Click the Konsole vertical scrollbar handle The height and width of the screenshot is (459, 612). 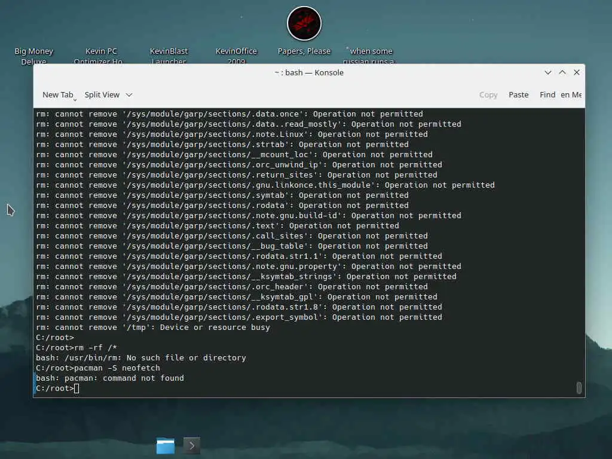[579, 387]
